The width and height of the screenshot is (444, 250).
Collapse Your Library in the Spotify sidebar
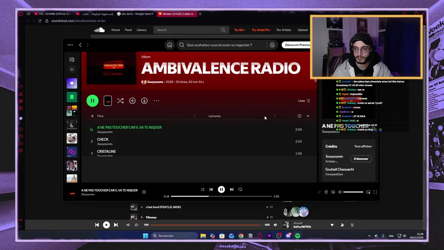point(72,59)
